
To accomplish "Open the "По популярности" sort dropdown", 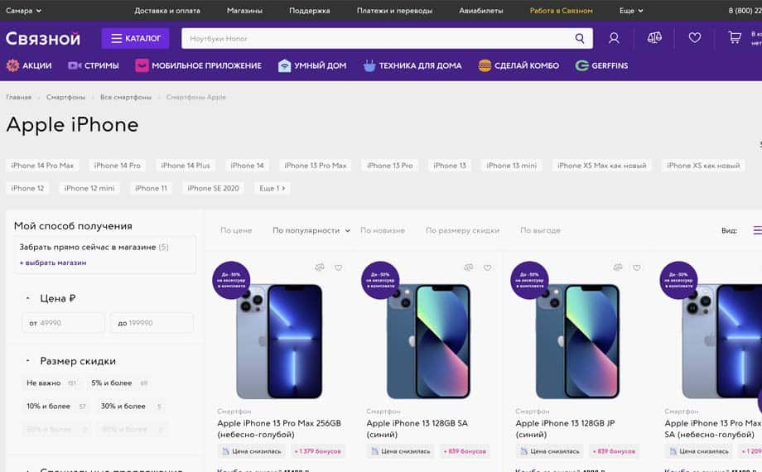I will (x=311, y=230).
